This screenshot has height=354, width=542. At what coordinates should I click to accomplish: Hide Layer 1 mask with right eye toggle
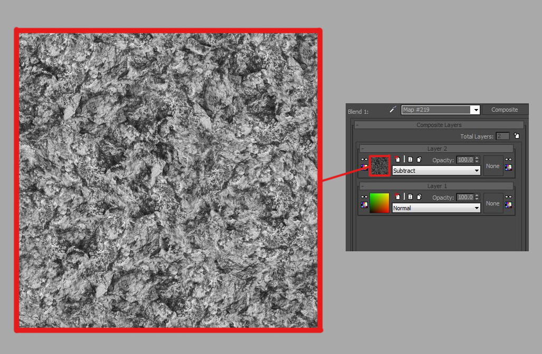(508, 196)
